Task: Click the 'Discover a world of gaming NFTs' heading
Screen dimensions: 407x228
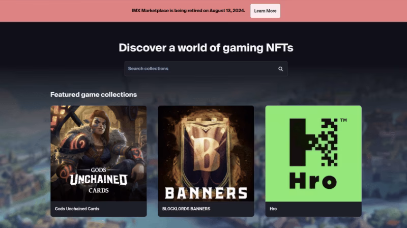Action: (x=206, y=48)
